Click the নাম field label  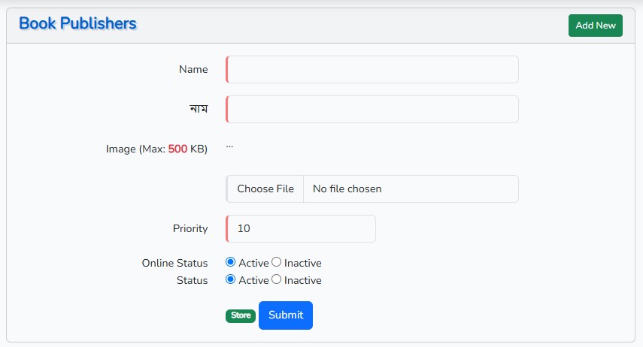pos(199,109)
